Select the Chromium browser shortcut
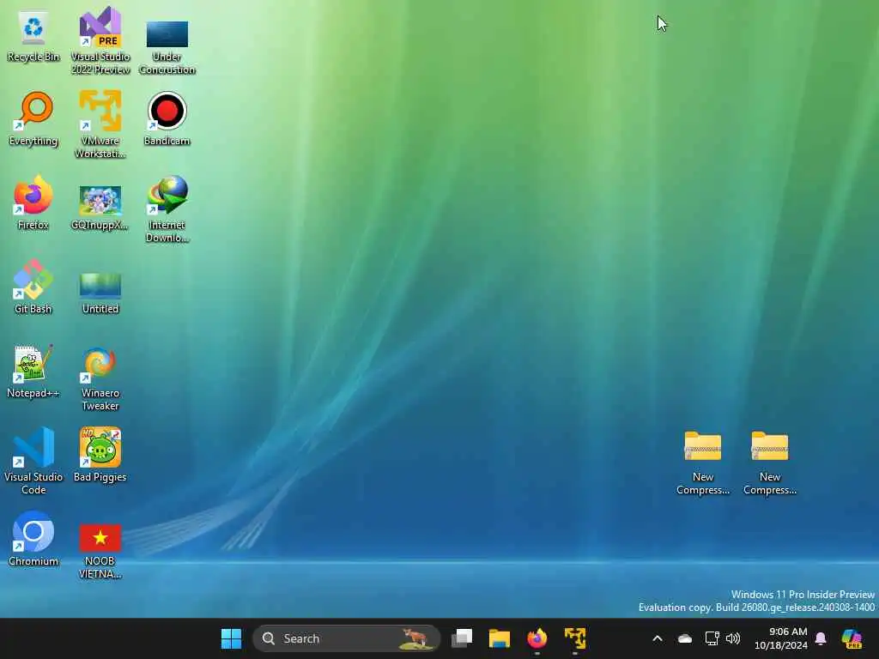879x659 pixels. point(33,539)
